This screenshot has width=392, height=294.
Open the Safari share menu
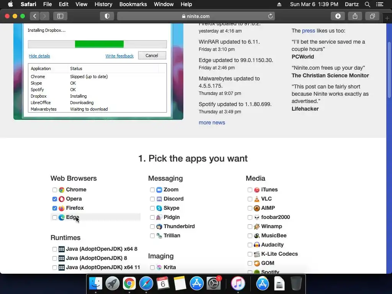(355, 16)
